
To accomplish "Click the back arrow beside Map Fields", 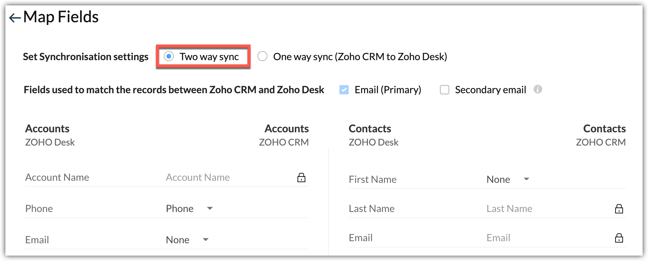I will point(15,18).
